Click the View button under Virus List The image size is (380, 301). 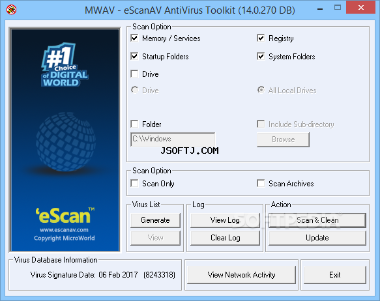point(155,238)
